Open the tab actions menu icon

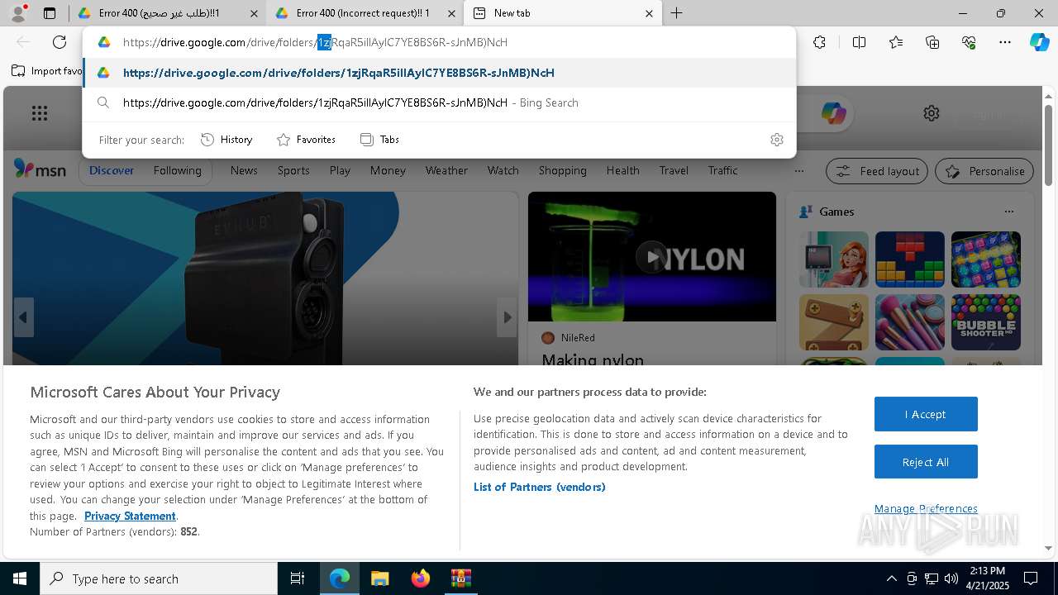pos(50,13)
